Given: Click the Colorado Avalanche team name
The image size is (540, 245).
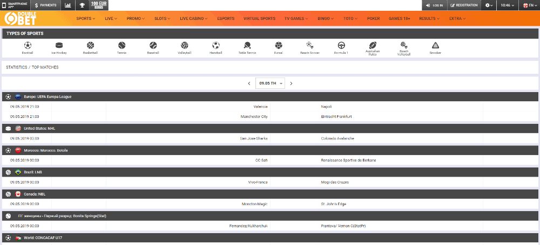Looking at the screenshot, I should [337, 138].
